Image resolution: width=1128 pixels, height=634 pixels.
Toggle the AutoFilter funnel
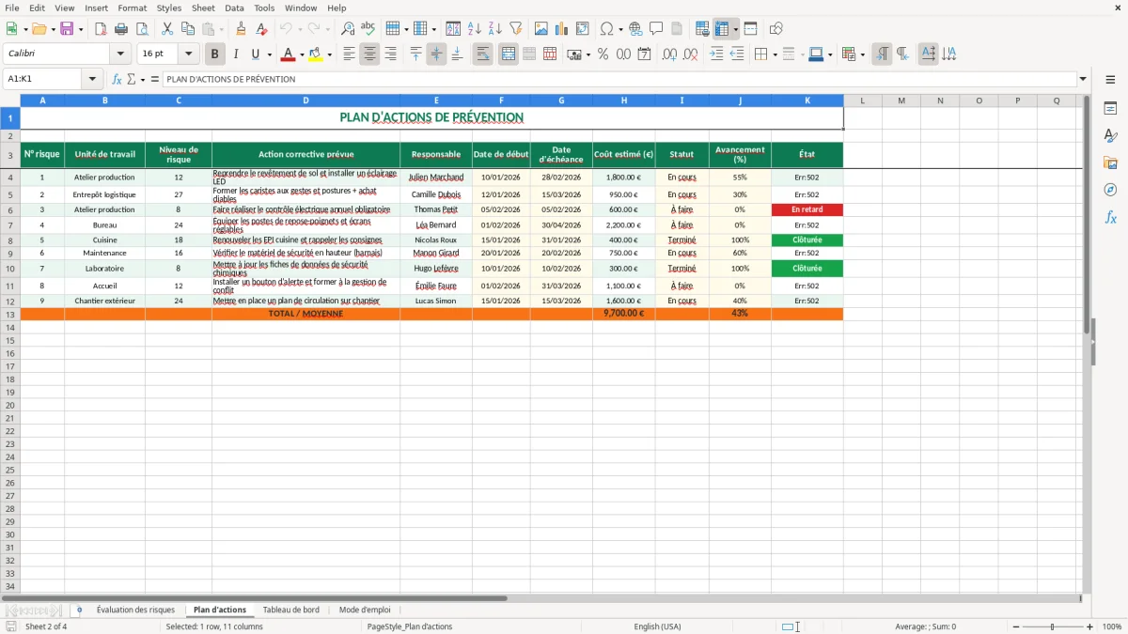(515, 29)
